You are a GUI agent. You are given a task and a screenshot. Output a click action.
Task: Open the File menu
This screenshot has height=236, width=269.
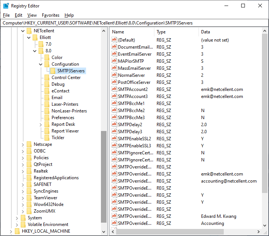tap(6, 15)
